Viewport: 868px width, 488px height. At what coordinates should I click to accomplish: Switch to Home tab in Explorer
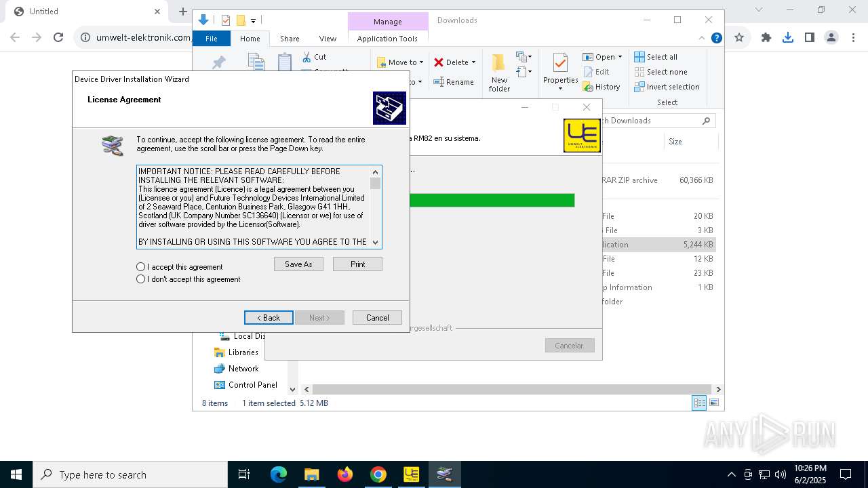tap(250, 39)
